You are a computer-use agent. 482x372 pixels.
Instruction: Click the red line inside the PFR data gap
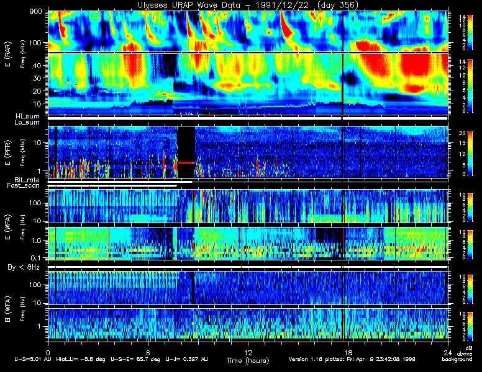[x=186, y=162]
